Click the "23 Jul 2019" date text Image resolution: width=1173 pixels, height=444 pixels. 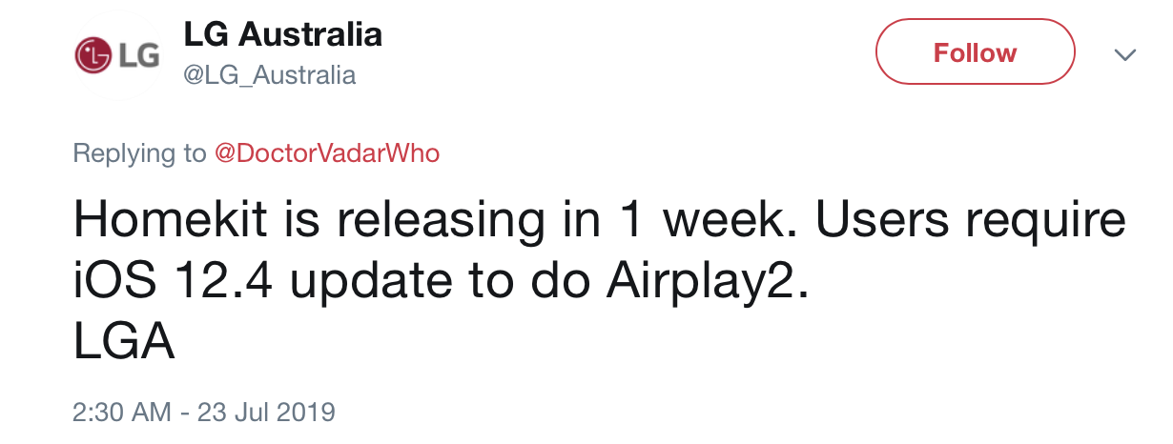[267, 413]
